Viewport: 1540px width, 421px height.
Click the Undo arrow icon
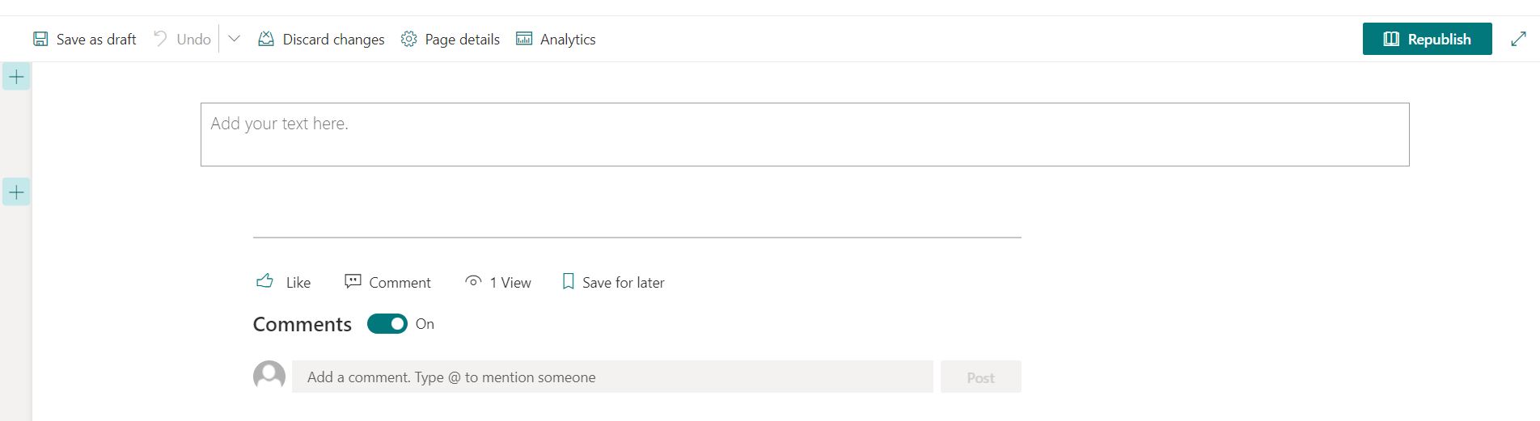[x=160, y=39]
